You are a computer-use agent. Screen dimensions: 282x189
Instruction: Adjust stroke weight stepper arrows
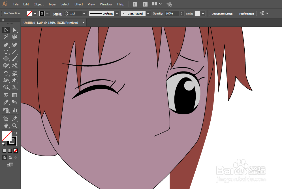click(67, 14)
